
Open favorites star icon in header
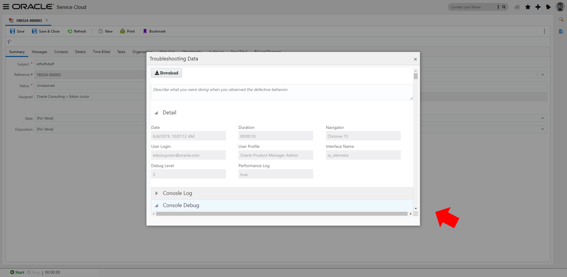tap(528, 7)
